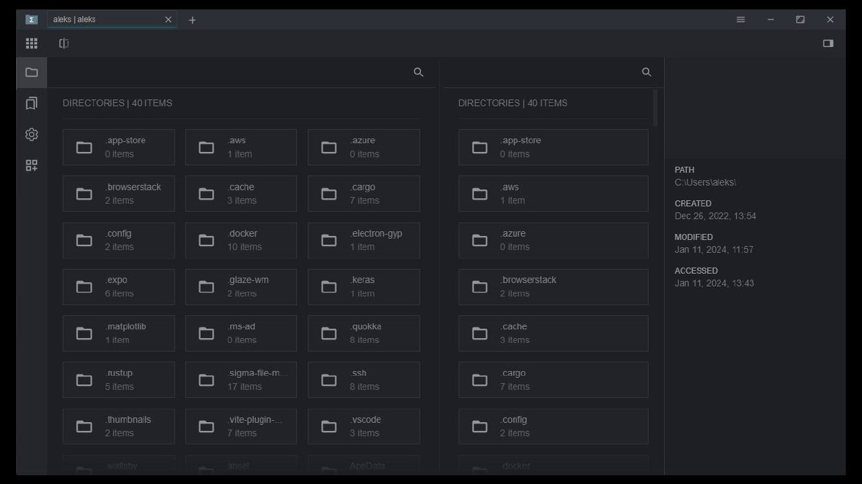Click the right pane vertical scrollbar
The height and width of the screenshot is (484, 862).
tap(656, 109)
